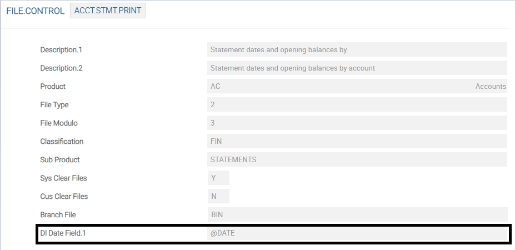The image size is (515, 250).
Task: Click the File Modulo input field
Action: point(357,123)
